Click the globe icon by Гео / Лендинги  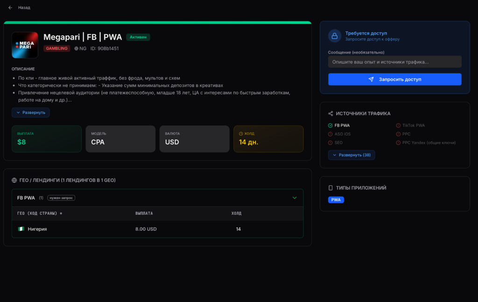coord(14,180)
